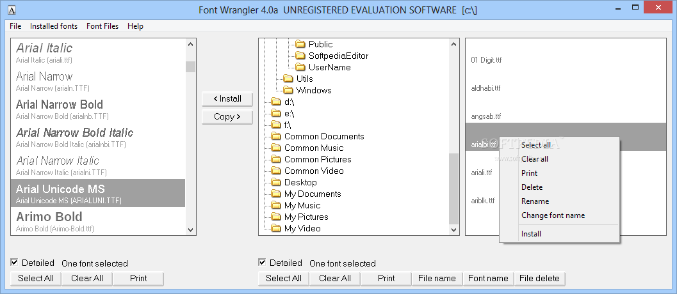Click the Common Music folder icon
This screenshot has width=677, height=294.
pos(276,148)
